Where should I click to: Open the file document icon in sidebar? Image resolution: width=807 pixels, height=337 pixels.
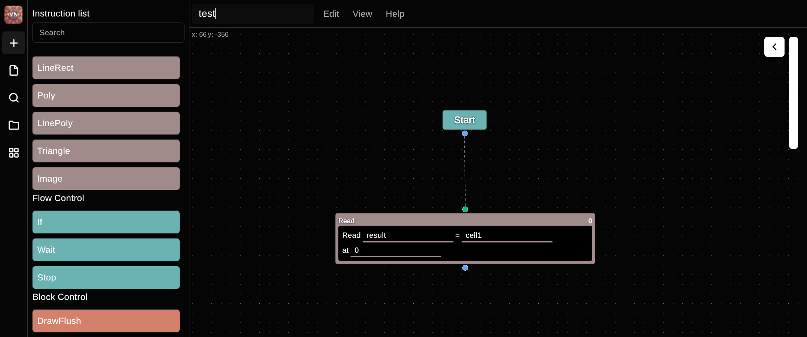(x=14, y=70)
